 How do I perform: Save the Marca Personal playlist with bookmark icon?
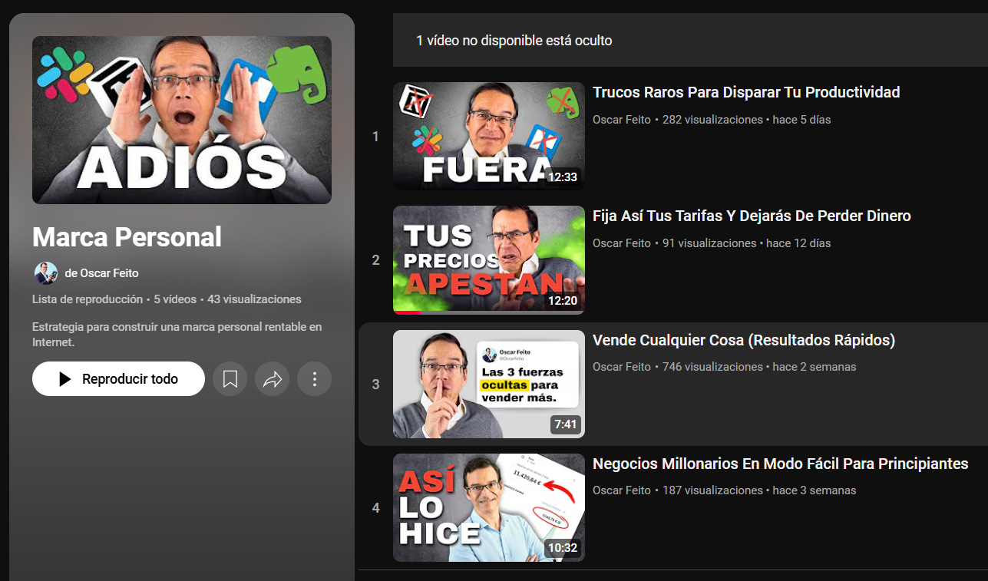tap(230, 379)
